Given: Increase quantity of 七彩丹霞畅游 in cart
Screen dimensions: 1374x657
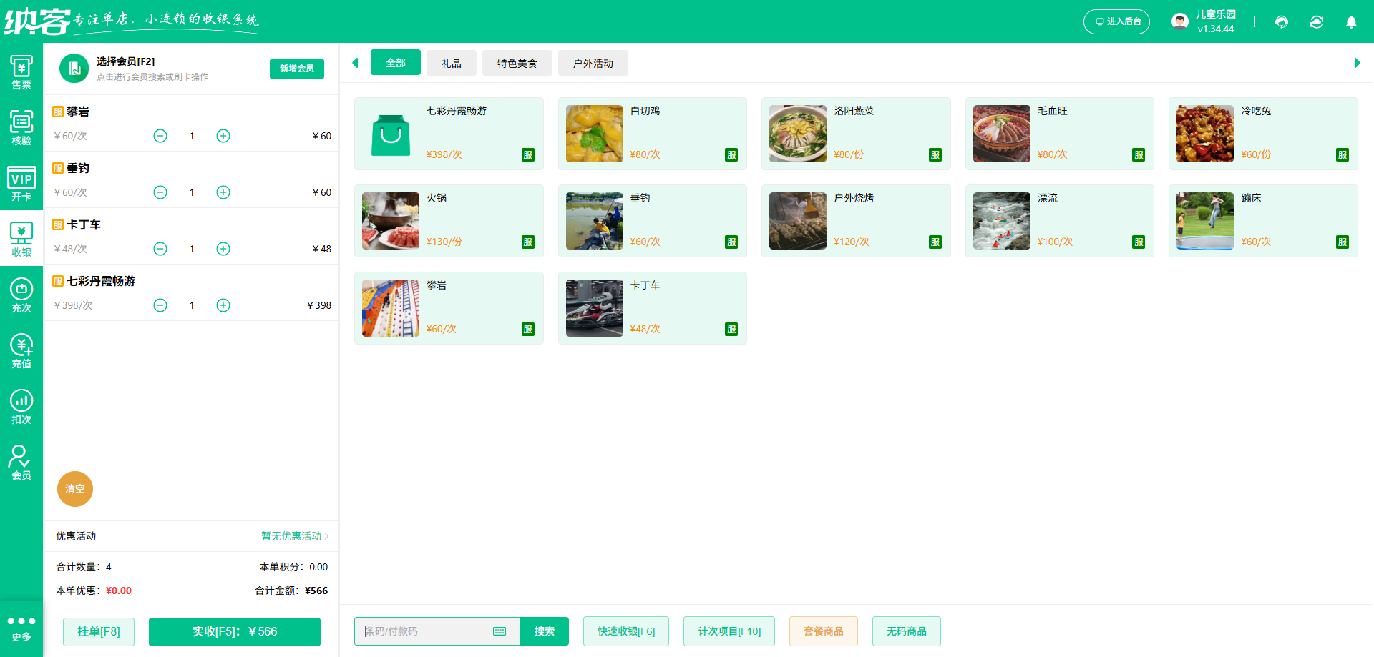Looking at the screenshot, I should [223, 305].
